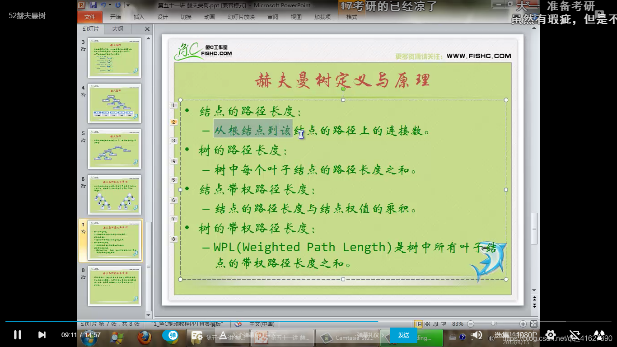
Task: Toggle the player screen-mode icon beside the gear
Action: click(574, 335)
